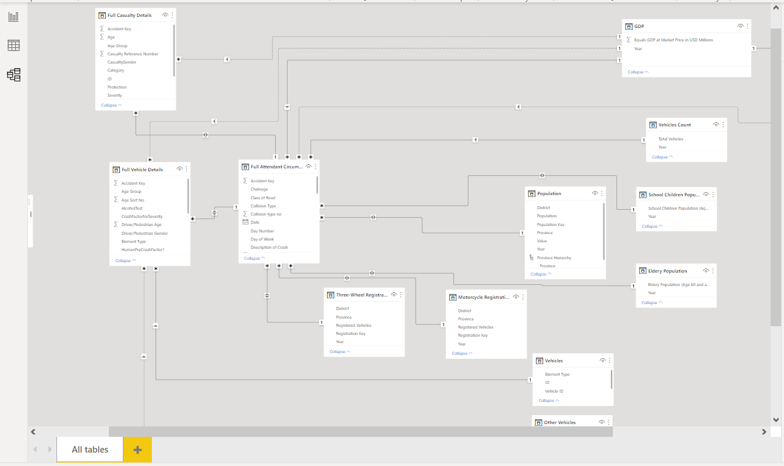The image size is (784, 466).
Task: Open more options for School Children Population
Action: click(x=713, y=195)
